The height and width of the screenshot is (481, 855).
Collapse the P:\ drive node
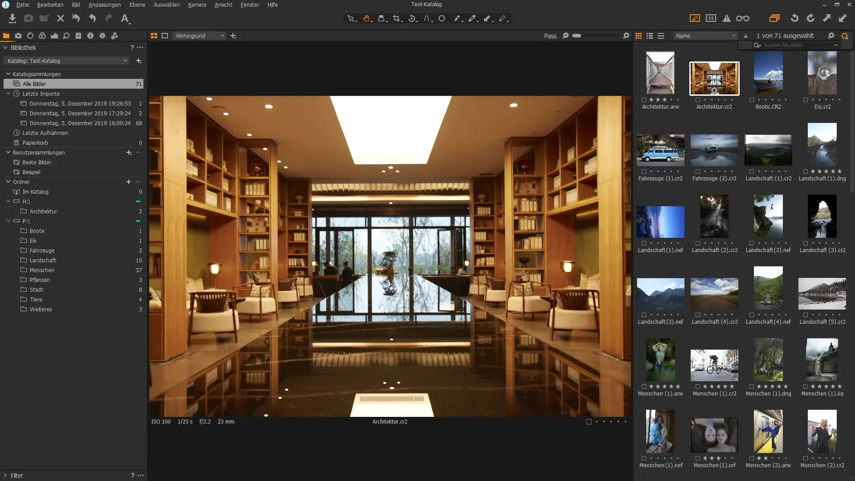coord(8,221)
